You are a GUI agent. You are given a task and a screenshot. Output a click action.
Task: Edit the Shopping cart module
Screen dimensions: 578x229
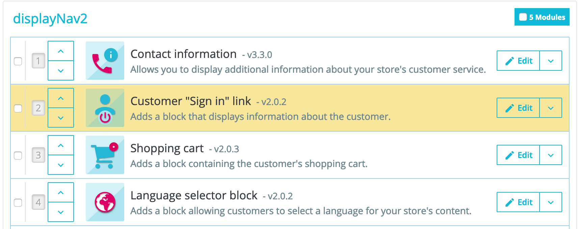coord(518,155)
